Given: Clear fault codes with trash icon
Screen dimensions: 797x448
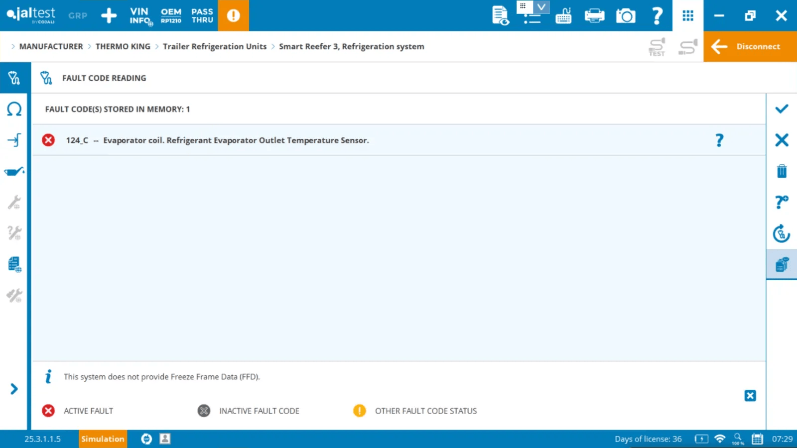Looking at the screenshot, I should (782, 171).
